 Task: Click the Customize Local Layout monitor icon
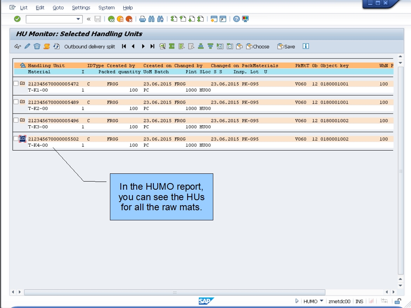pyautogui.click(x=246, y=19)
